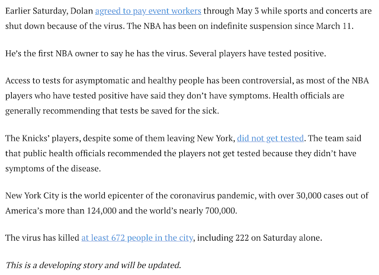Click the word 'Earlier' starting the first paragraph

point(18,11)
